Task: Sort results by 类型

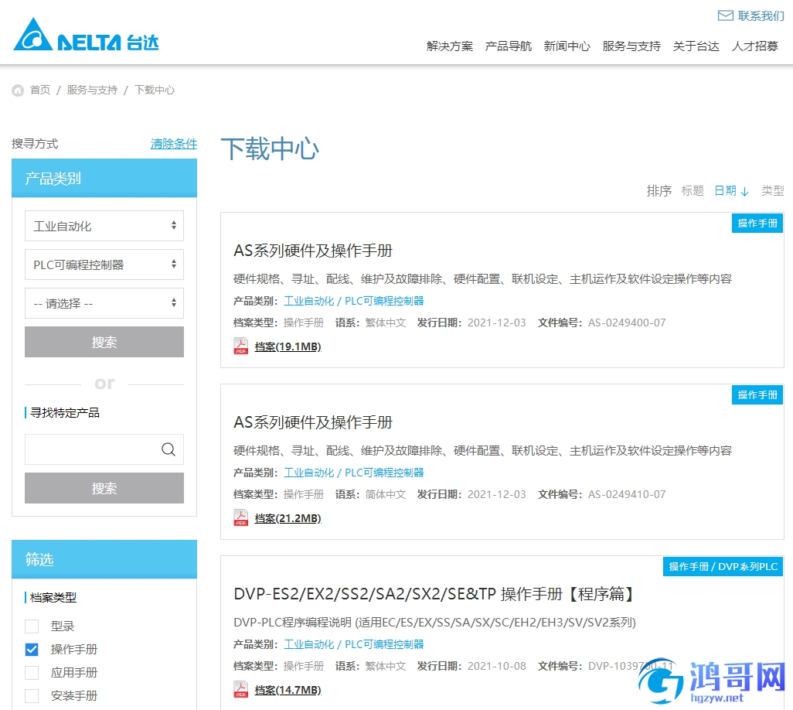Action: tap(773, 191)
